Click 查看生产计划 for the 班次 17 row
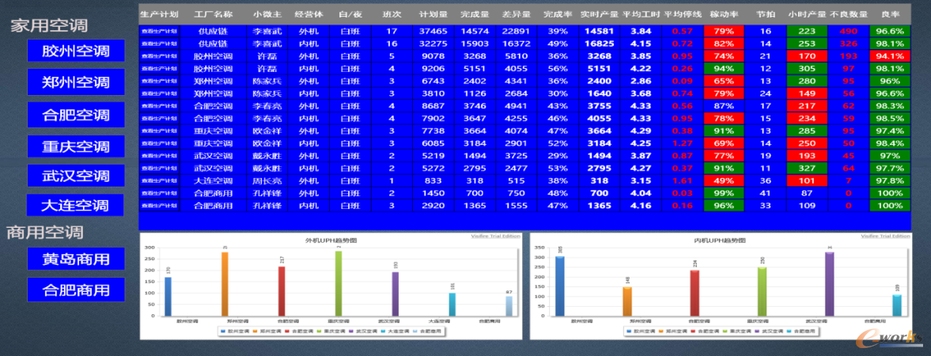This screenshot has height=356, width=931. [159, 31]
